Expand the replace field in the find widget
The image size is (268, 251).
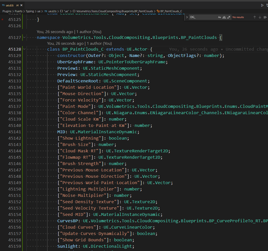187,17
